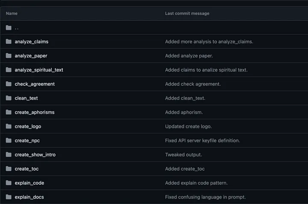
Task: Open commit 'Fixed confusing language in prompt.'
Action: 205,197
